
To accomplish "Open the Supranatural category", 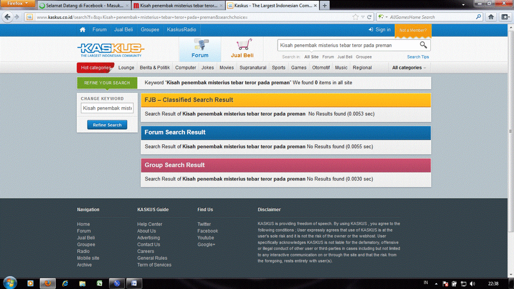I will (x=253, y=67).
